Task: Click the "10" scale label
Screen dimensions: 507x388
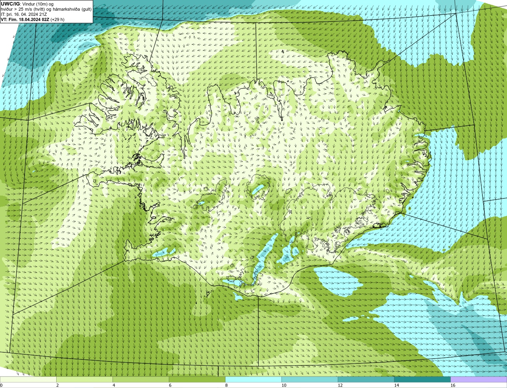Action: [x=284, y=385]
